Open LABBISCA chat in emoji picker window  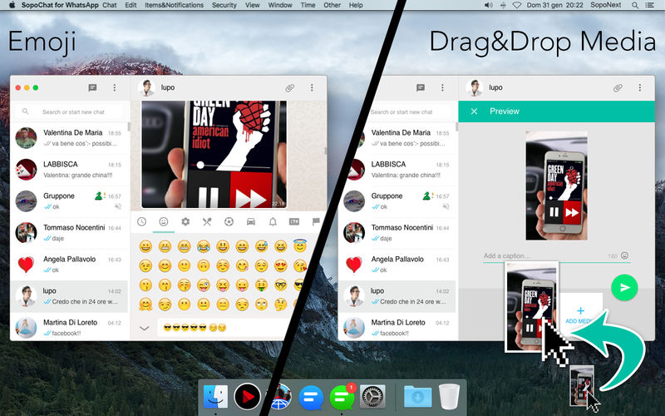(x=69, y=170)
